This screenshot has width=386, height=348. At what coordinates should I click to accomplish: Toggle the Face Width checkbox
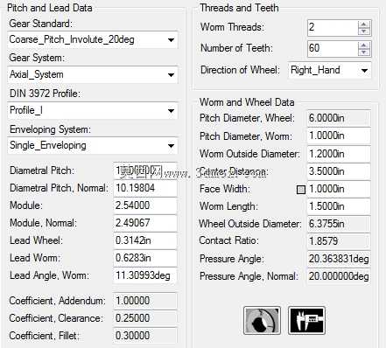(301, 190)
